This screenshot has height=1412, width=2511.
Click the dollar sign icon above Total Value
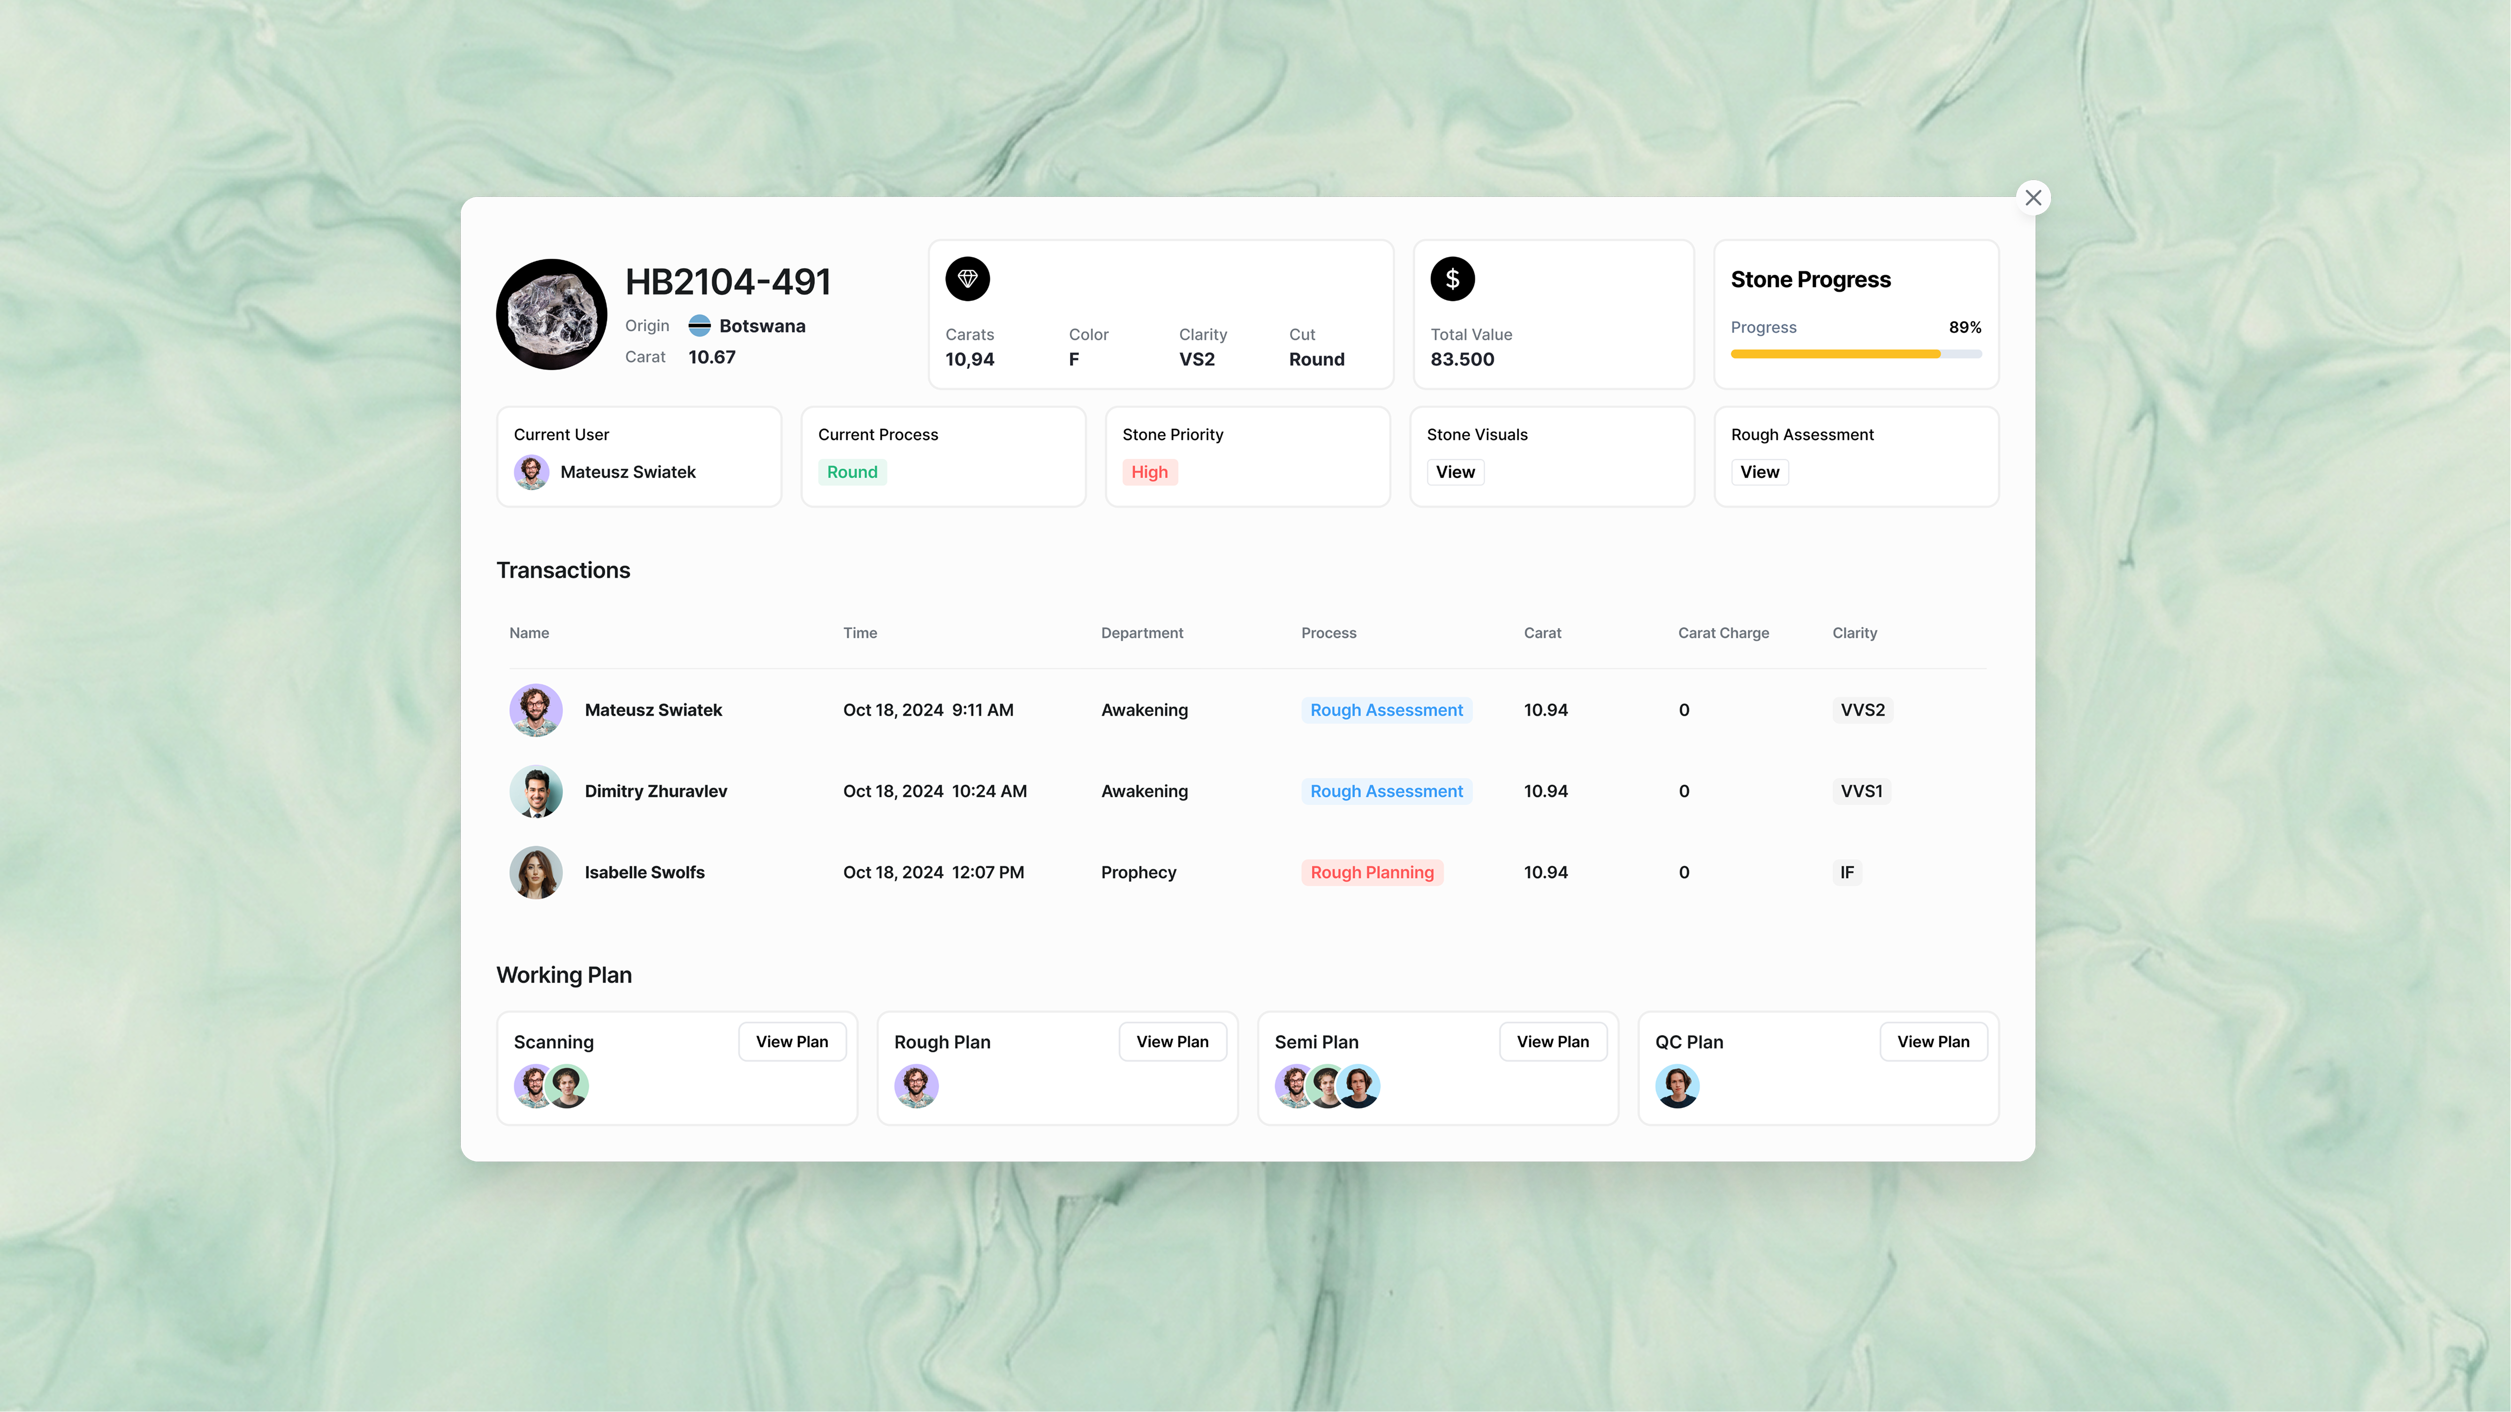[x=1452, y=279]
